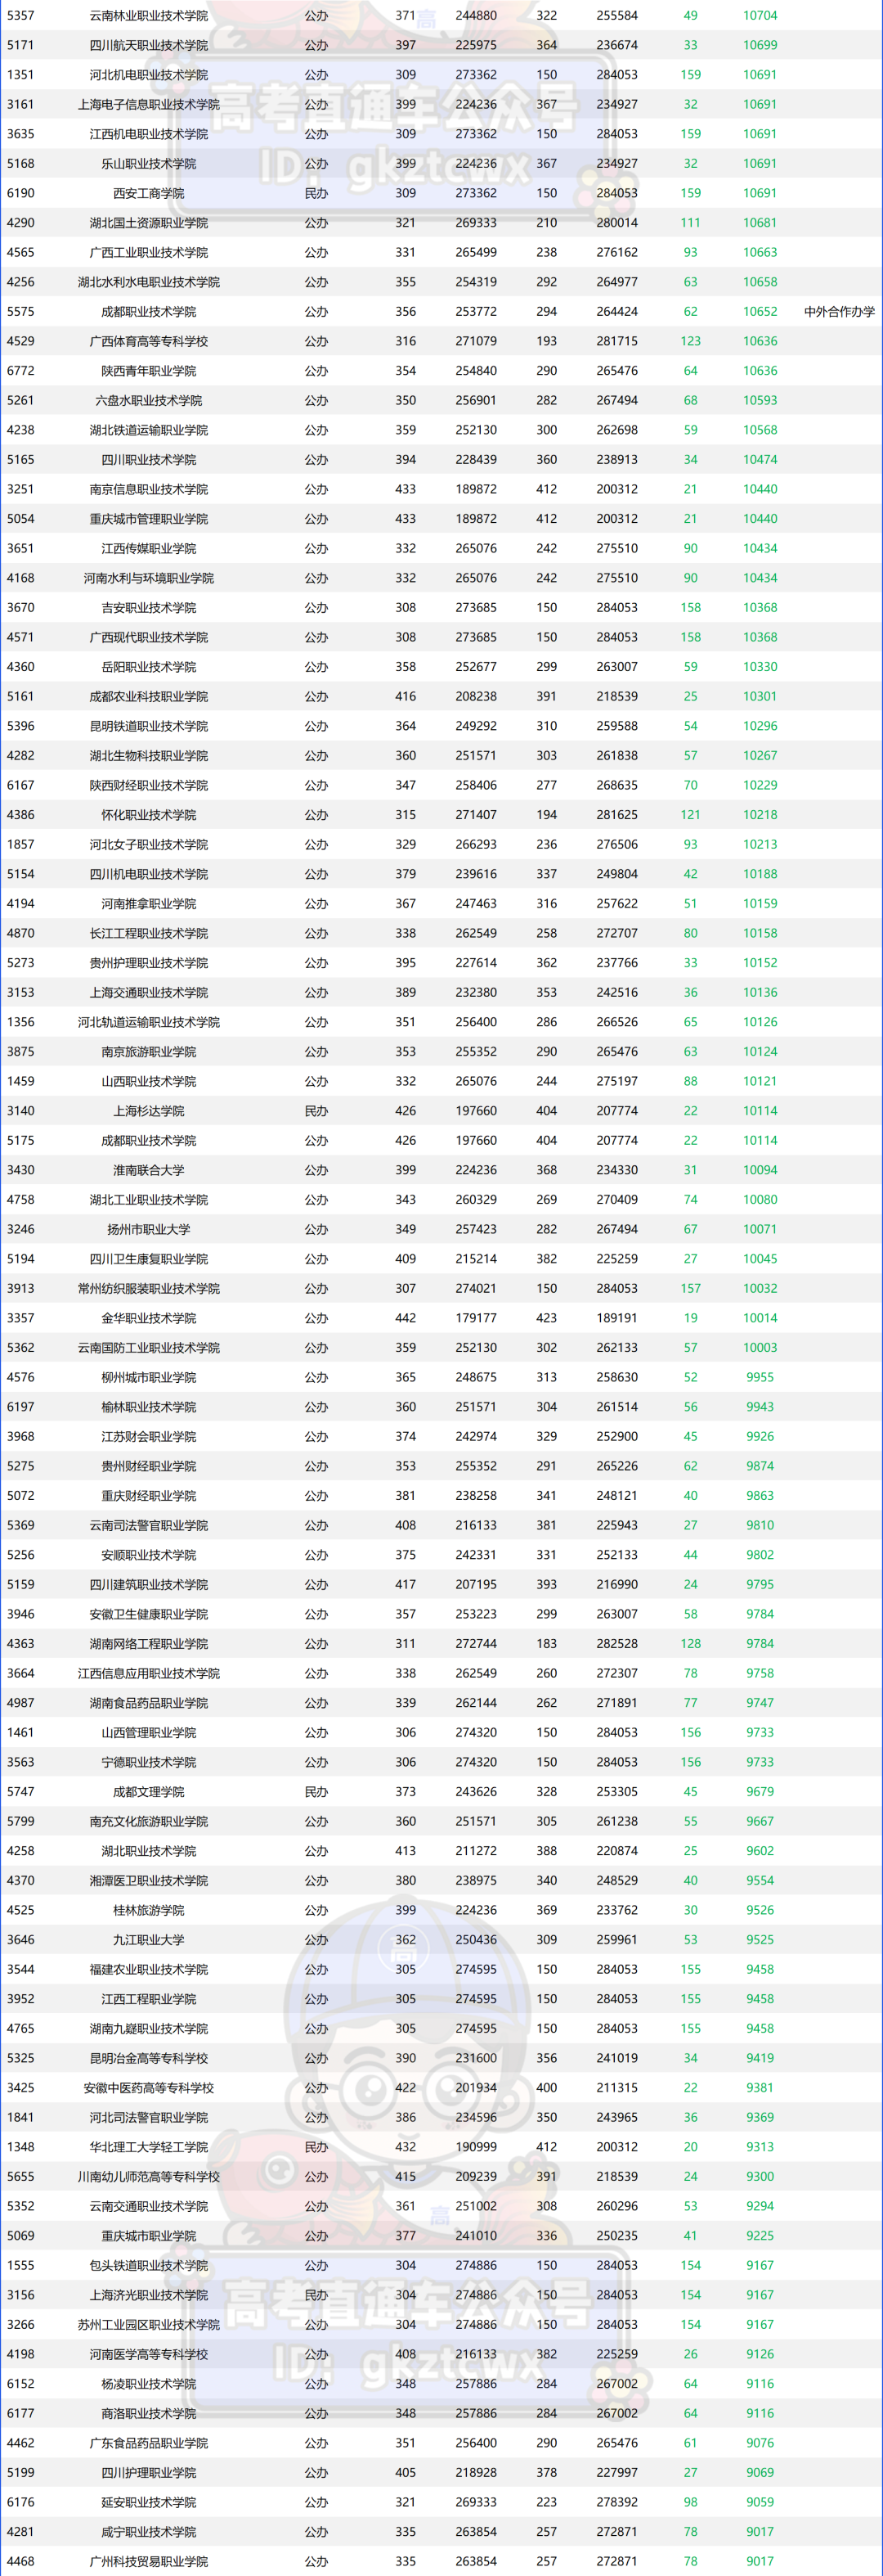Click 广州科技贸易职业学院 name

pyautogui.click(x=149, y=2562)
